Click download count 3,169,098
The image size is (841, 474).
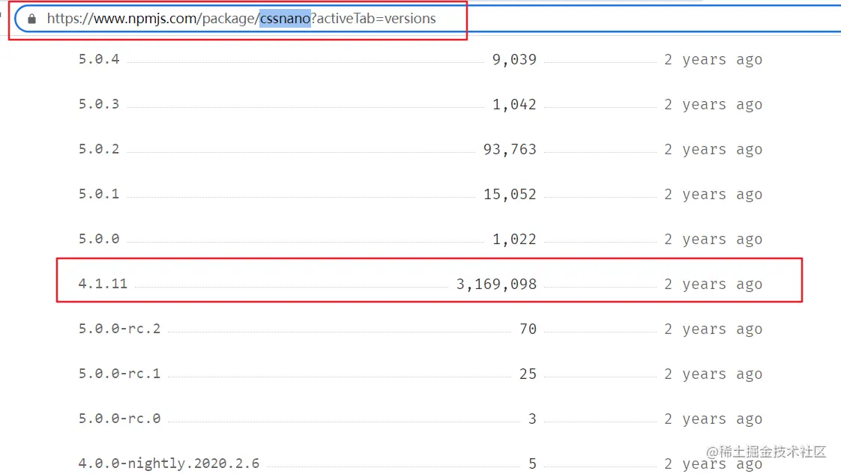pos(497,285)
